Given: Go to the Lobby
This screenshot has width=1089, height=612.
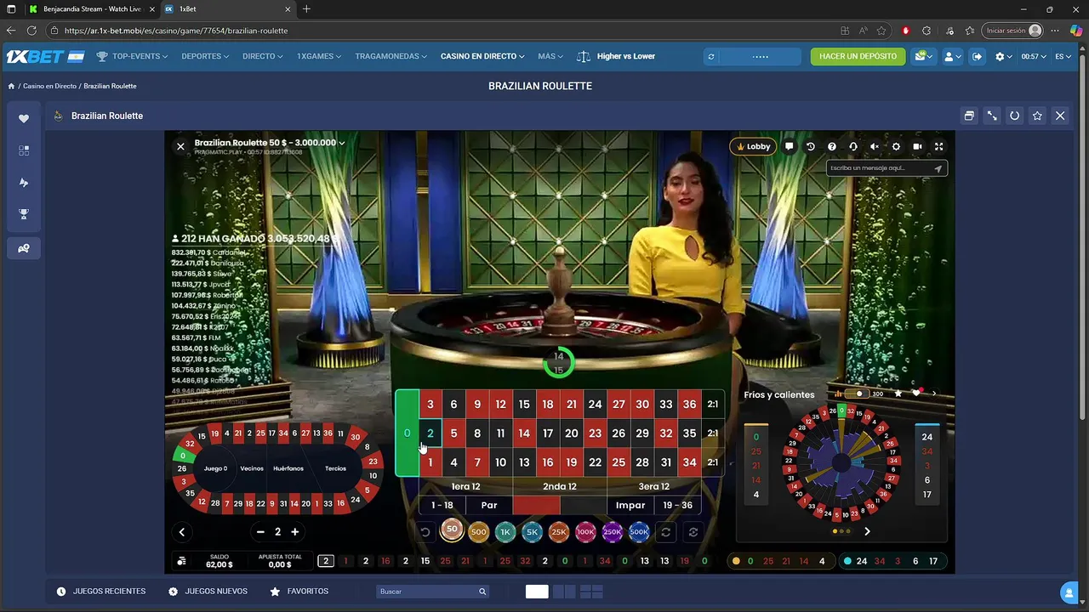Looking at the screenshot, I should [x=753, y=146].
